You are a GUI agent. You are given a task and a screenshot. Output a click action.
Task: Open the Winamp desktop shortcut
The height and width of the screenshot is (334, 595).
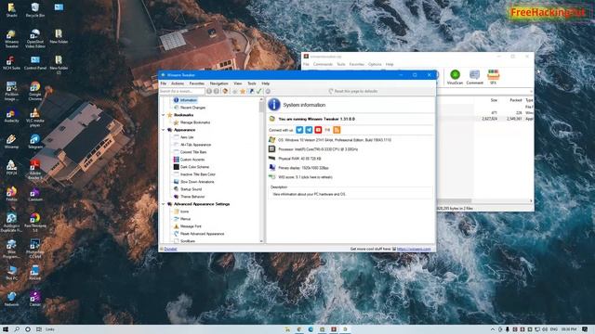(x=11, y=142)
